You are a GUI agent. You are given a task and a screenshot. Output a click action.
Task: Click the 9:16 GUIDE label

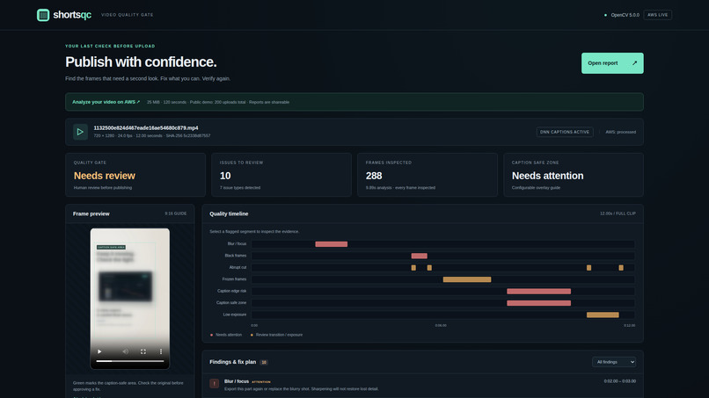[x=175, y=213]
